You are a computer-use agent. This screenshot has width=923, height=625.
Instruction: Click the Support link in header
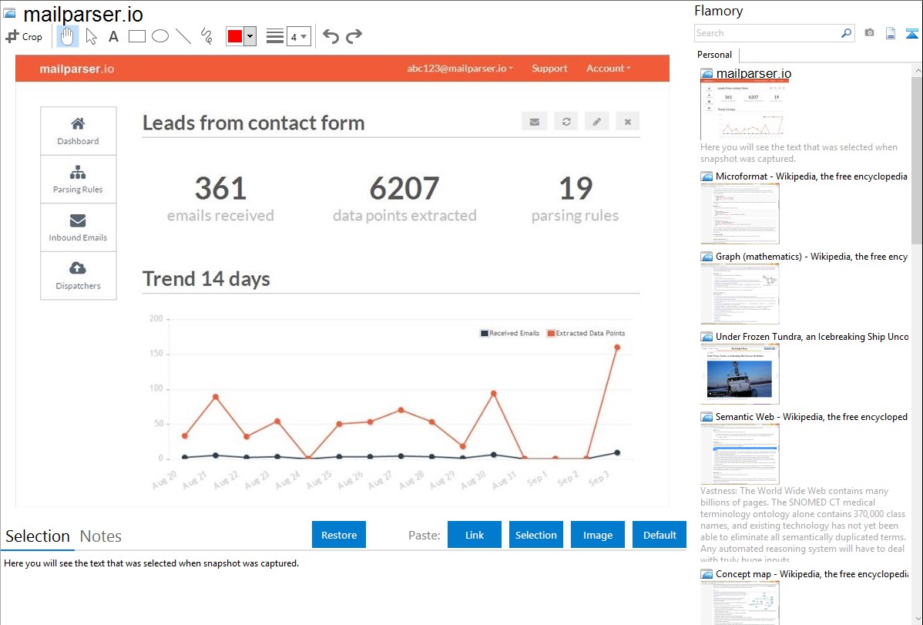(549, 69)
